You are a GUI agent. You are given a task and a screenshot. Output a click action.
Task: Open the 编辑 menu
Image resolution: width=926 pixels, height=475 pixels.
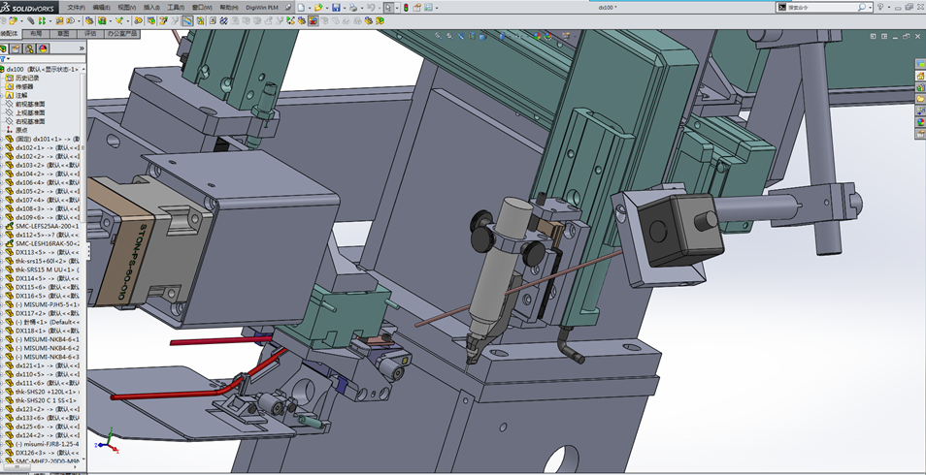(x=101, y=8)
